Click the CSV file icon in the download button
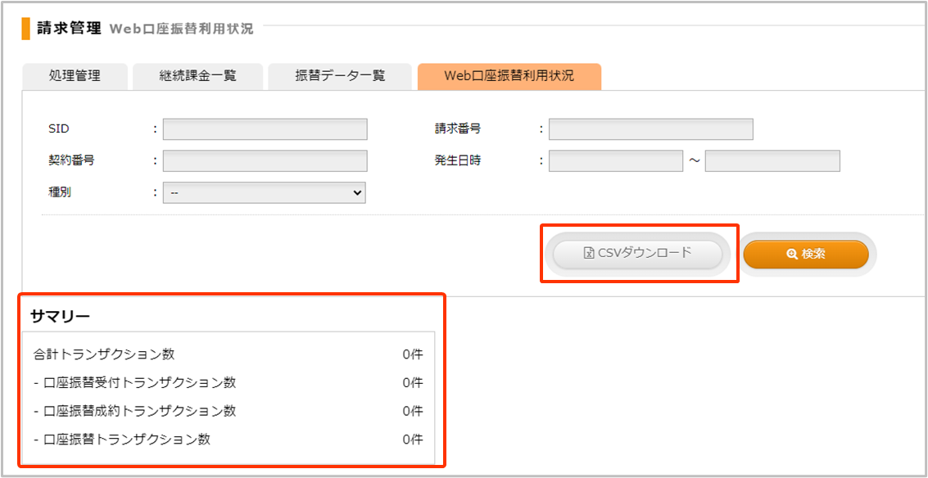Screen dimensions: 928x478 (588, 254)
